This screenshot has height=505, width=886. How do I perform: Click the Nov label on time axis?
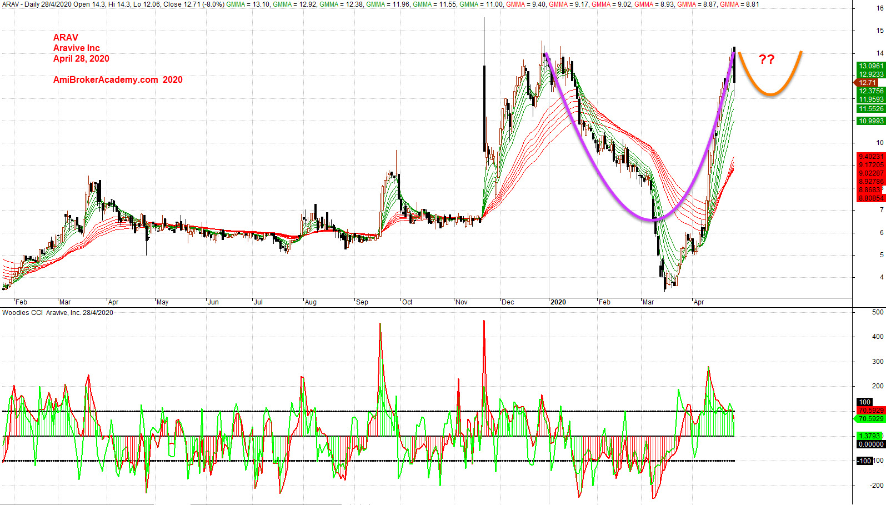(462, 302)
